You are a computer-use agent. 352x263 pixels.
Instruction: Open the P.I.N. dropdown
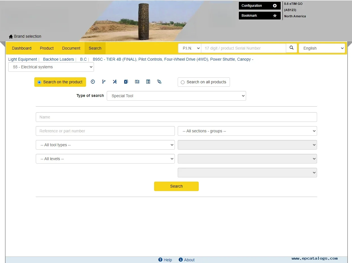(190, 48)
